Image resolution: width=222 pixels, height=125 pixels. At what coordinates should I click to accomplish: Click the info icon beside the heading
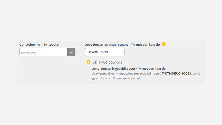pyautogui.click(x=164, y=44)
